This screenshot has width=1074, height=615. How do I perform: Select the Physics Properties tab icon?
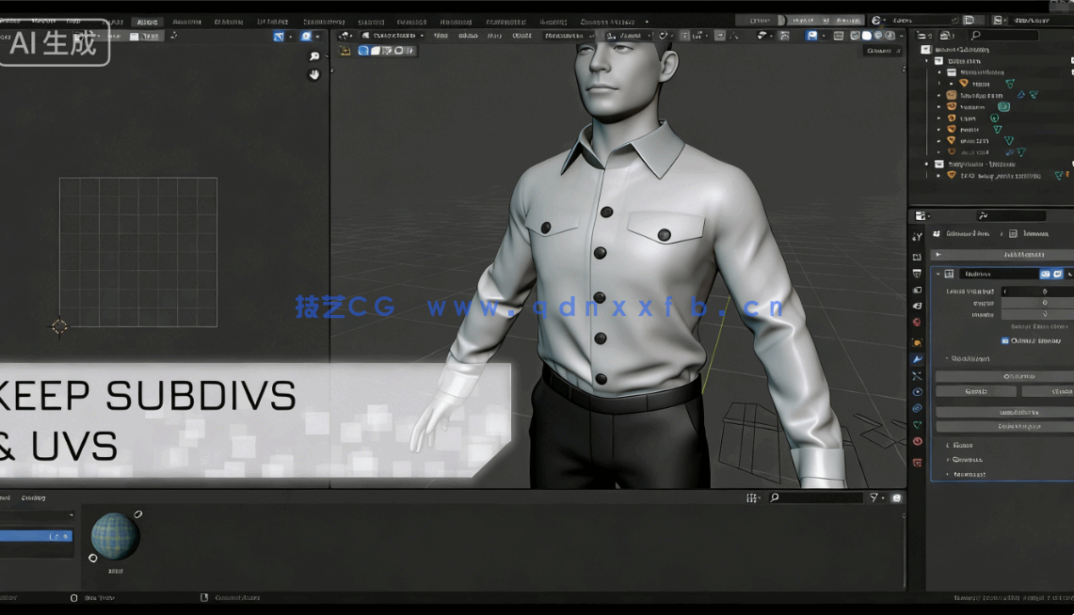[x=917, y=389]
